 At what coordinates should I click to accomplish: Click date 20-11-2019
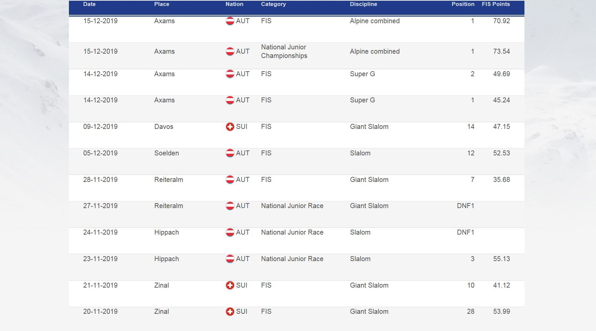(x=100, y=311)
